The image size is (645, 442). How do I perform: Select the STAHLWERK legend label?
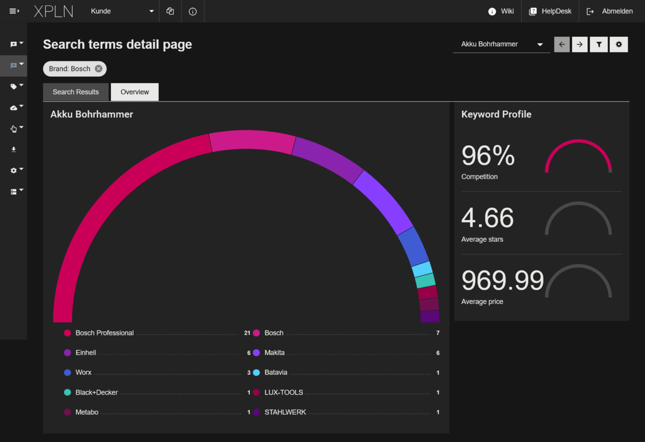point(285,412)
